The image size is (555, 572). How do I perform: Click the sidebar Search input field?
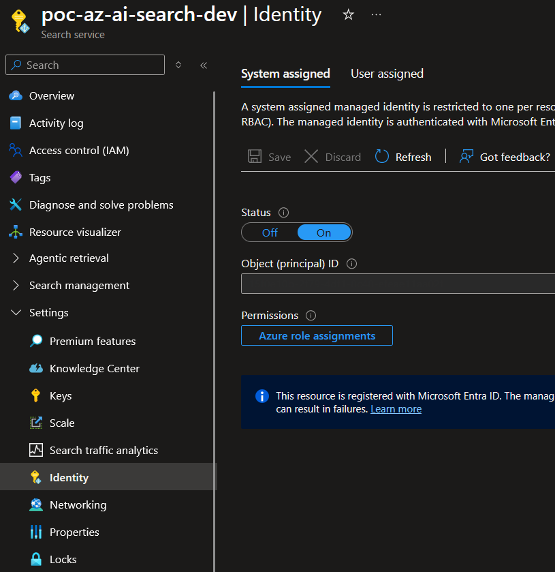85,65
